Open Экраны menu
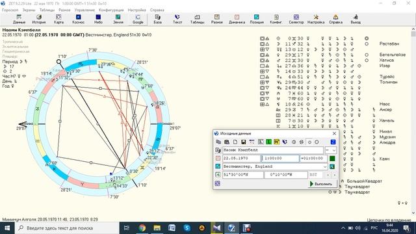 29,10
